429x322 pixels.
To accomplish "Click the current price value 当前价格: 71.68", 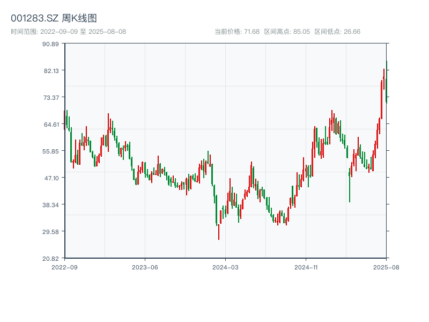I will pos(237,32).
